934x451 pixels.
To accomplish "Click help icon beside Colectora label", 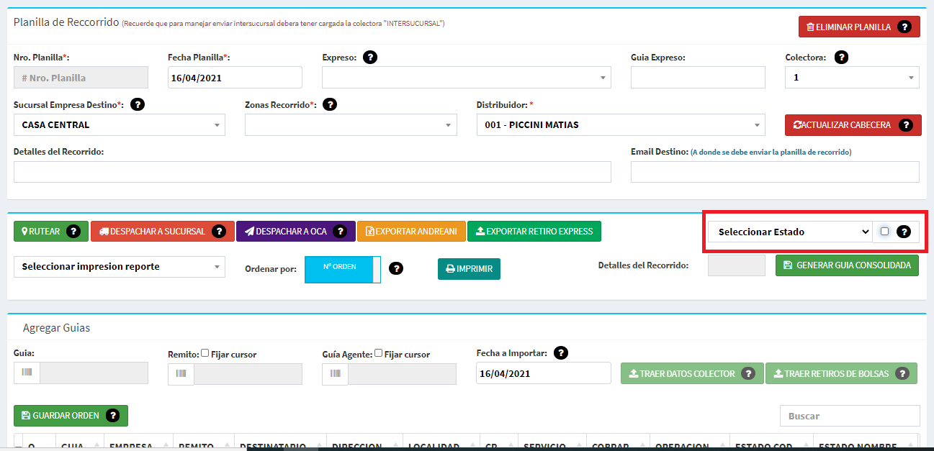I will click(840, 58).
